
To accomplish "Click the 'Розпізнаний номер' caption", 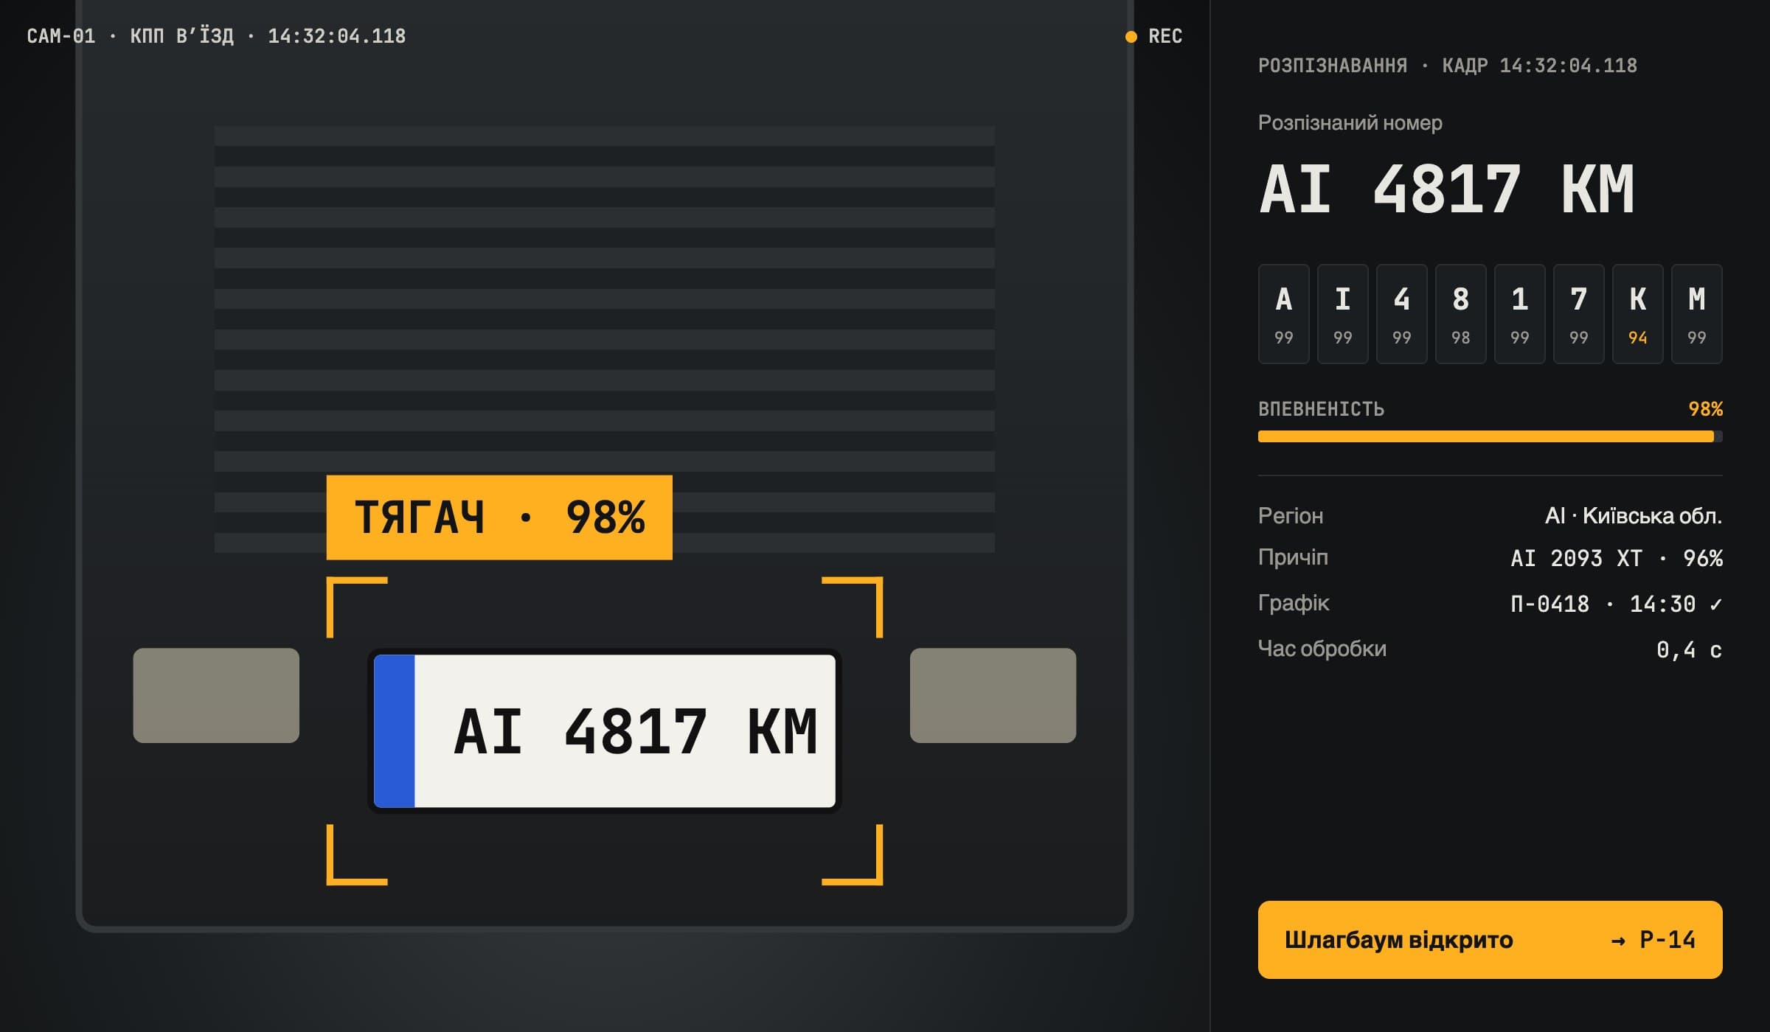I will coord(1350,122).
